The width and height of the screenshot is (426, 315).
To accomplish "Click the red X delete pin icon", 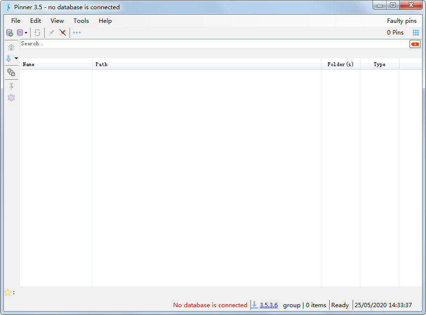I will pyautogui.click(x=63, y=33).
